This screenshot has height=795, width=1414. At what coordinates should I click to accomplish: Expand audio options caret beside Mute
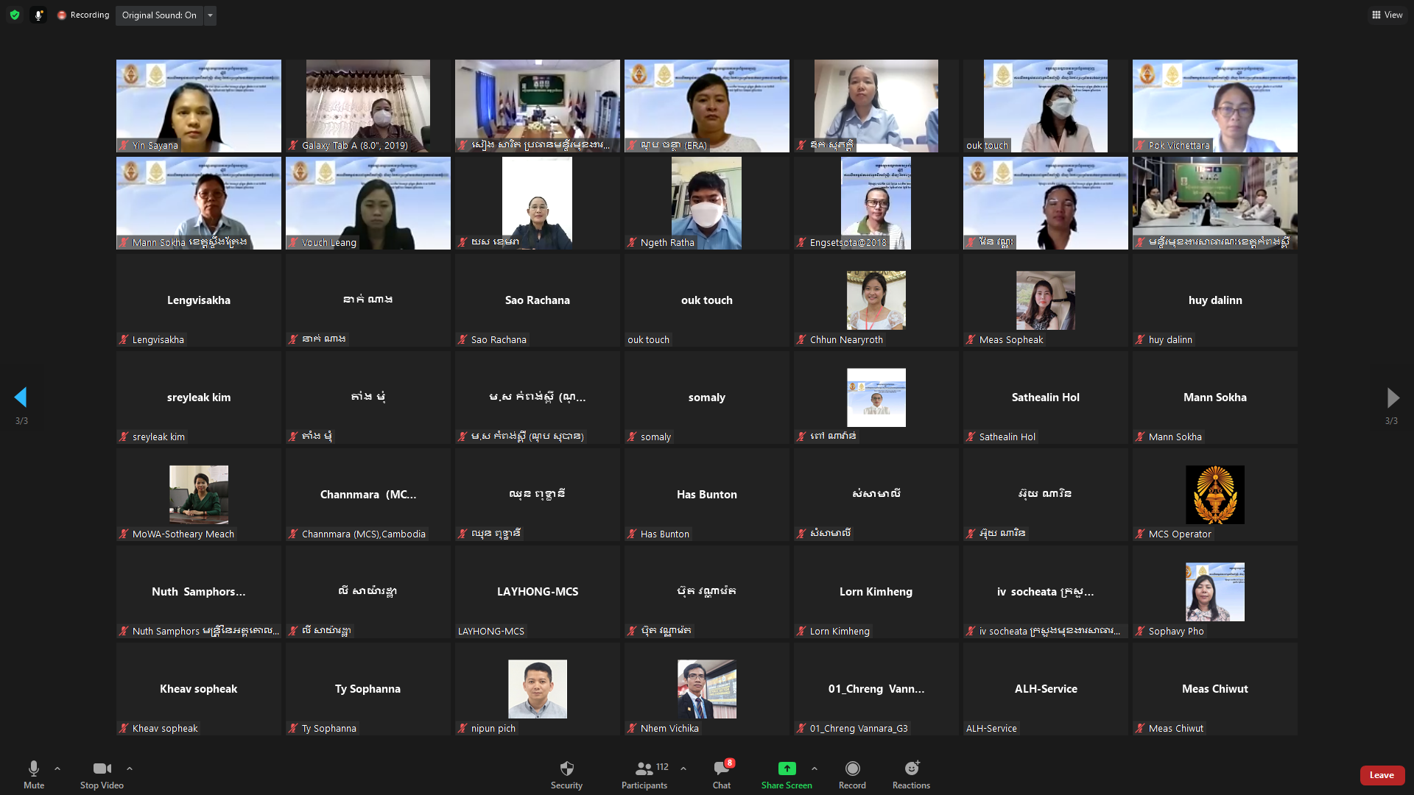[57, 768]
